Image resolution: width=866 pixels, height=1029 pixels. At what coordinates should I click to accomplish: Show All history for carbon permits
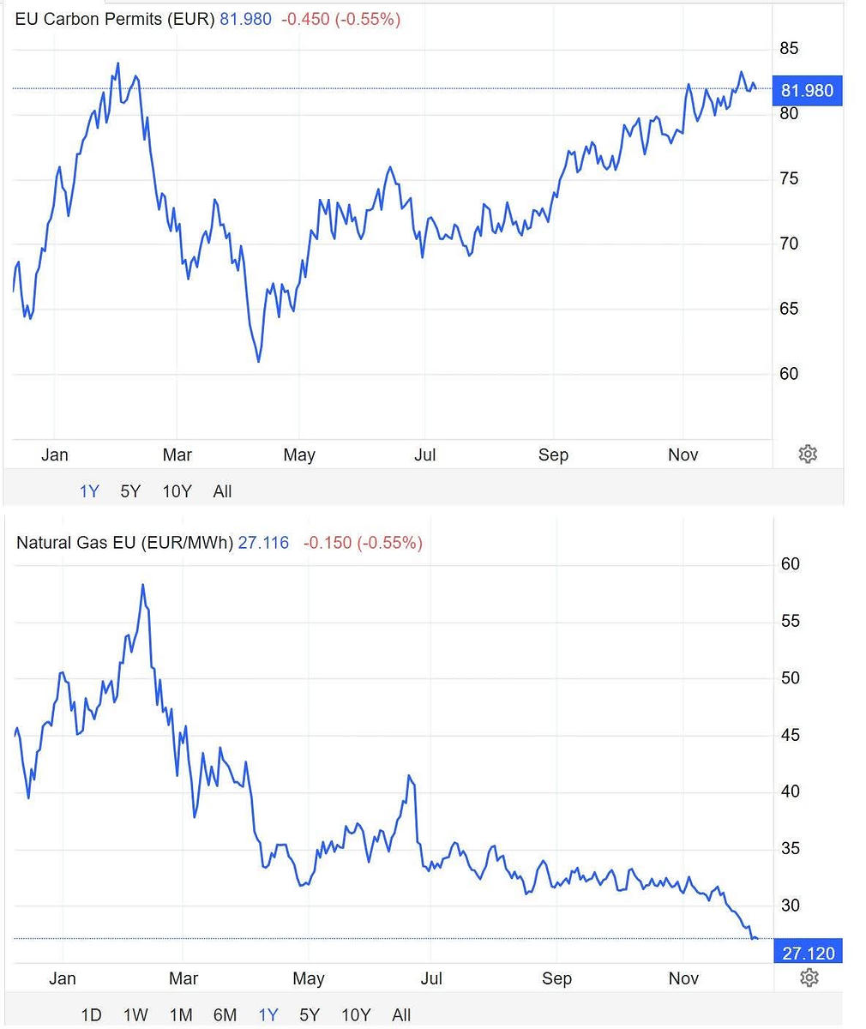[x=222, y=491]
